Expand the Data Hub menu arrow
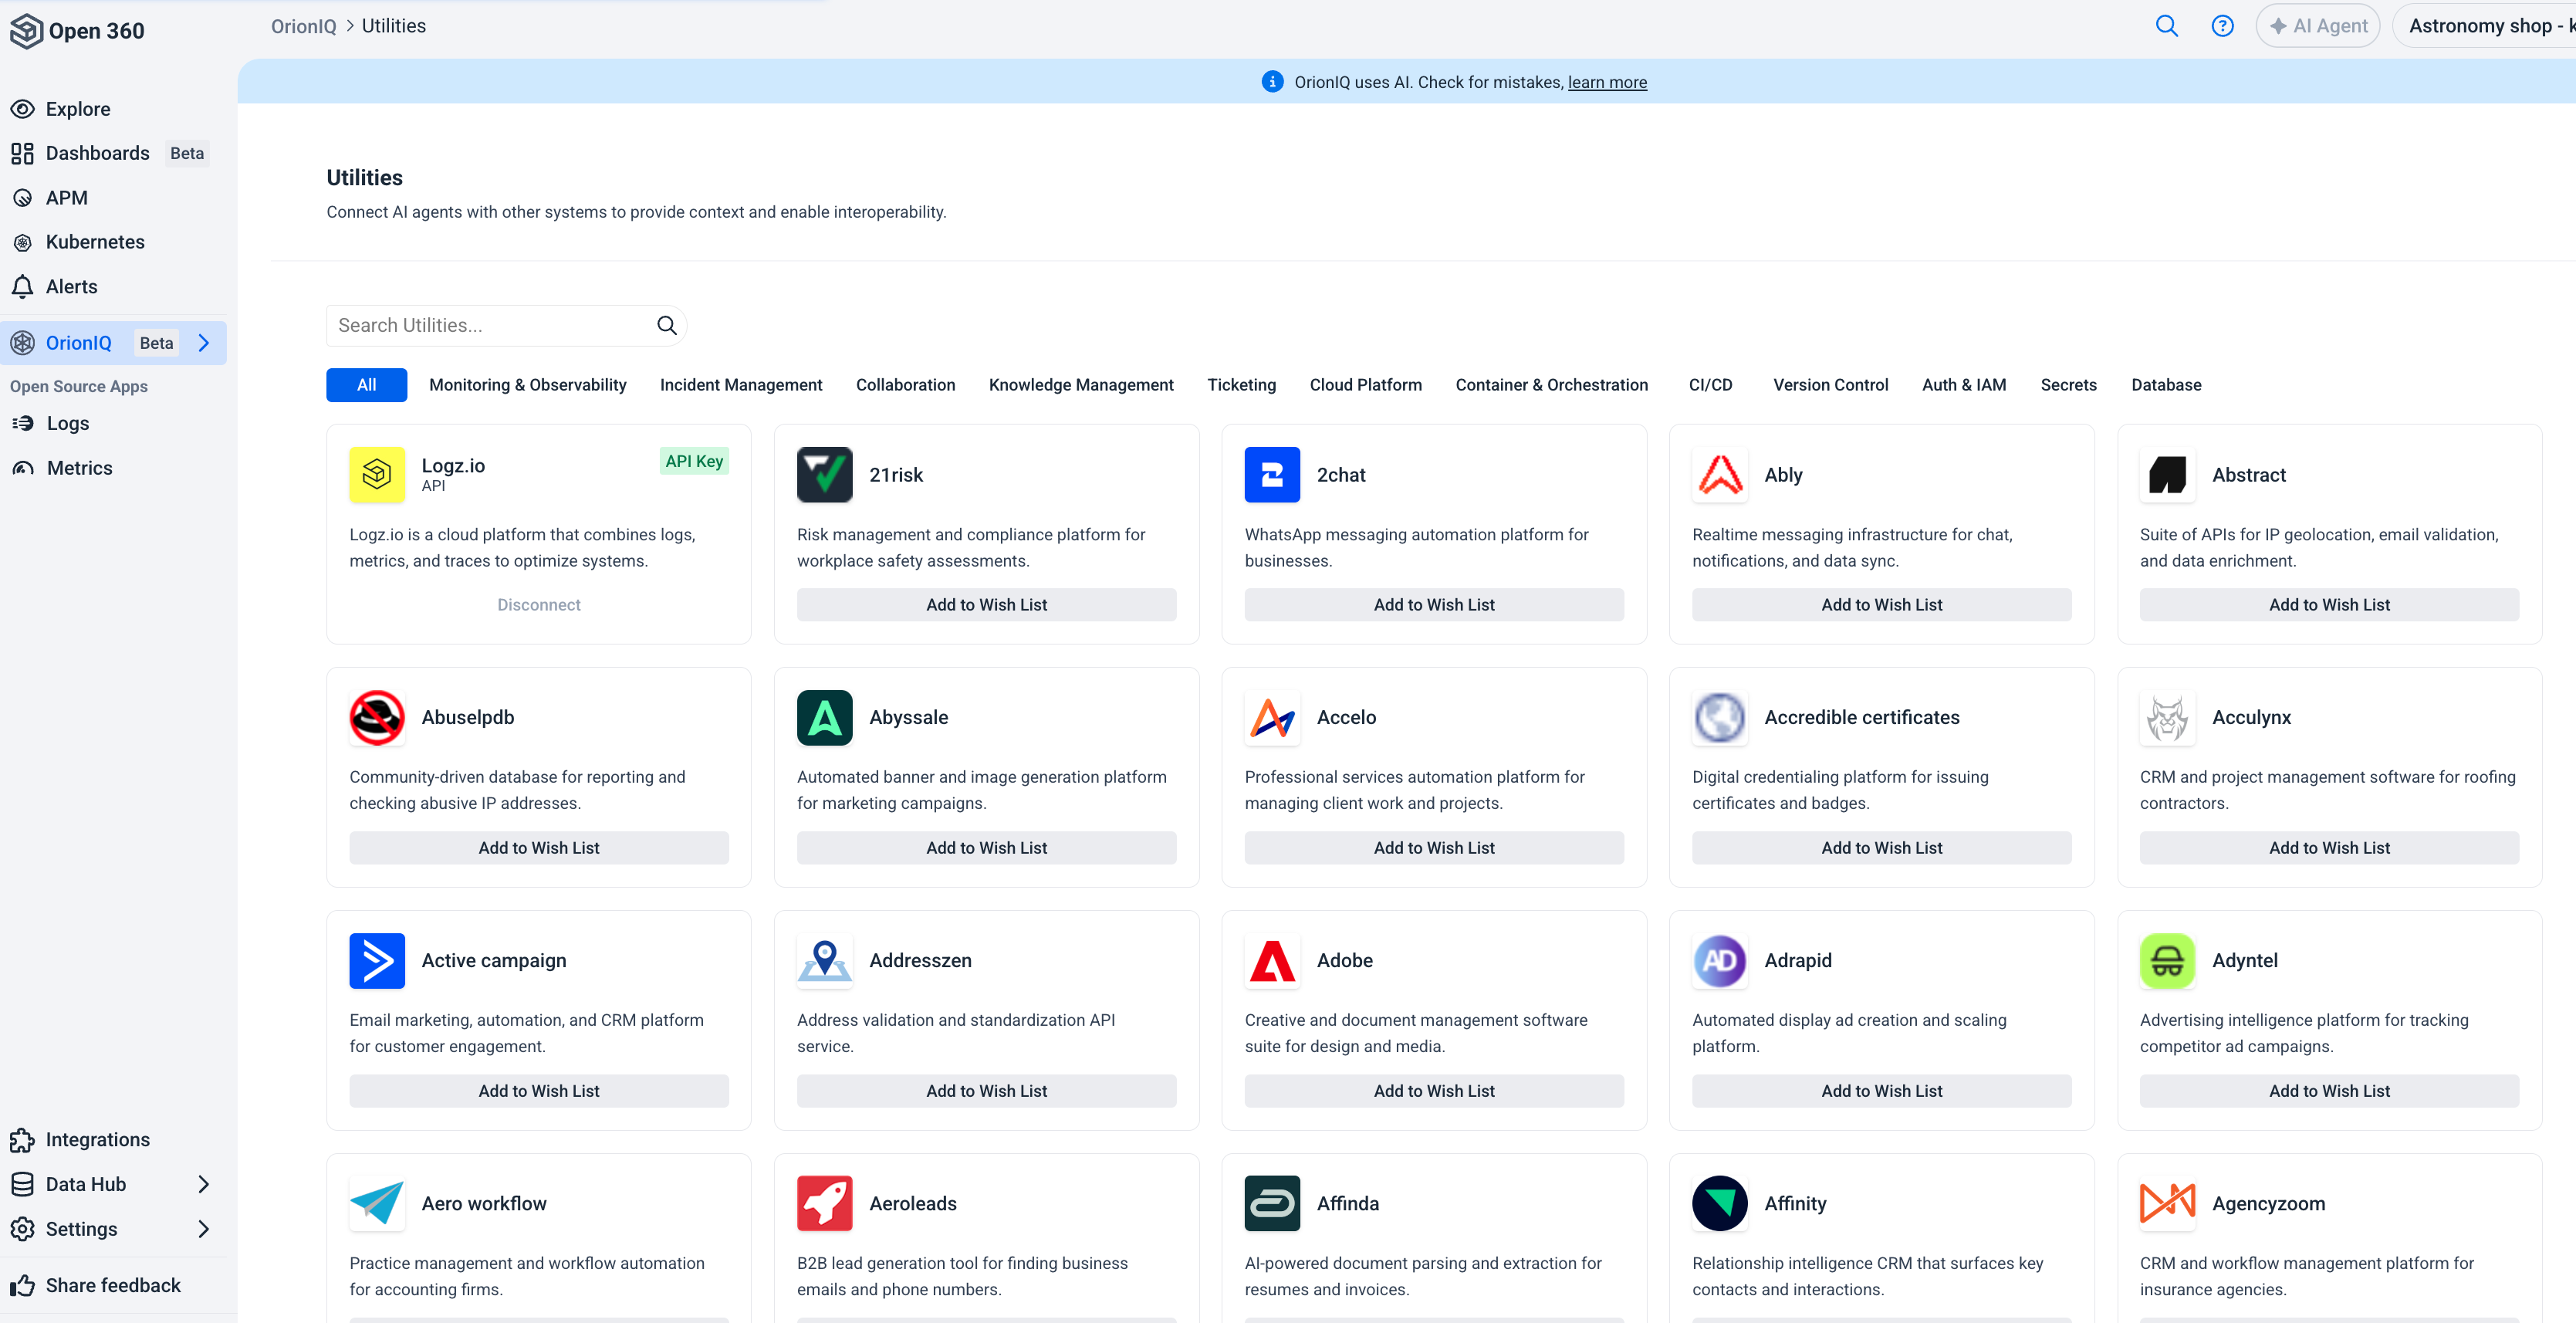 (205, 1184)
